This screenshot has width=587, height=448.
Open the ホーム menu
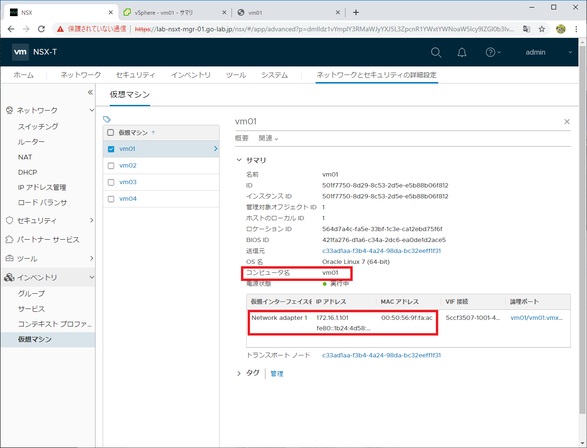(x=24, y=75)
